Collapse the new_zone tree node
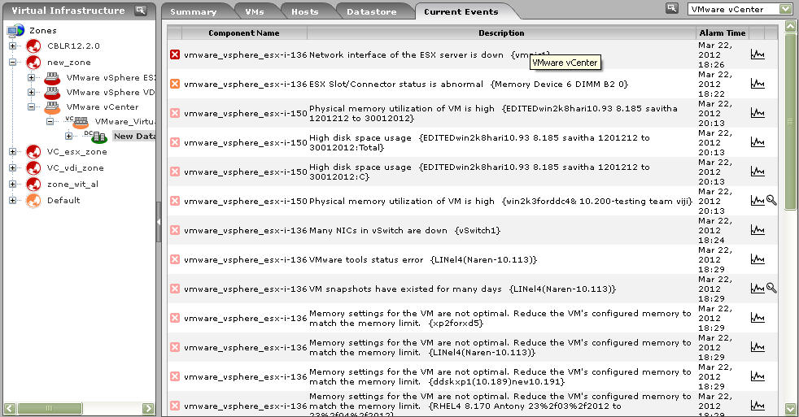The width and height of the screenshot is (799, 417). pyautogui.click(x=13, y=62)
